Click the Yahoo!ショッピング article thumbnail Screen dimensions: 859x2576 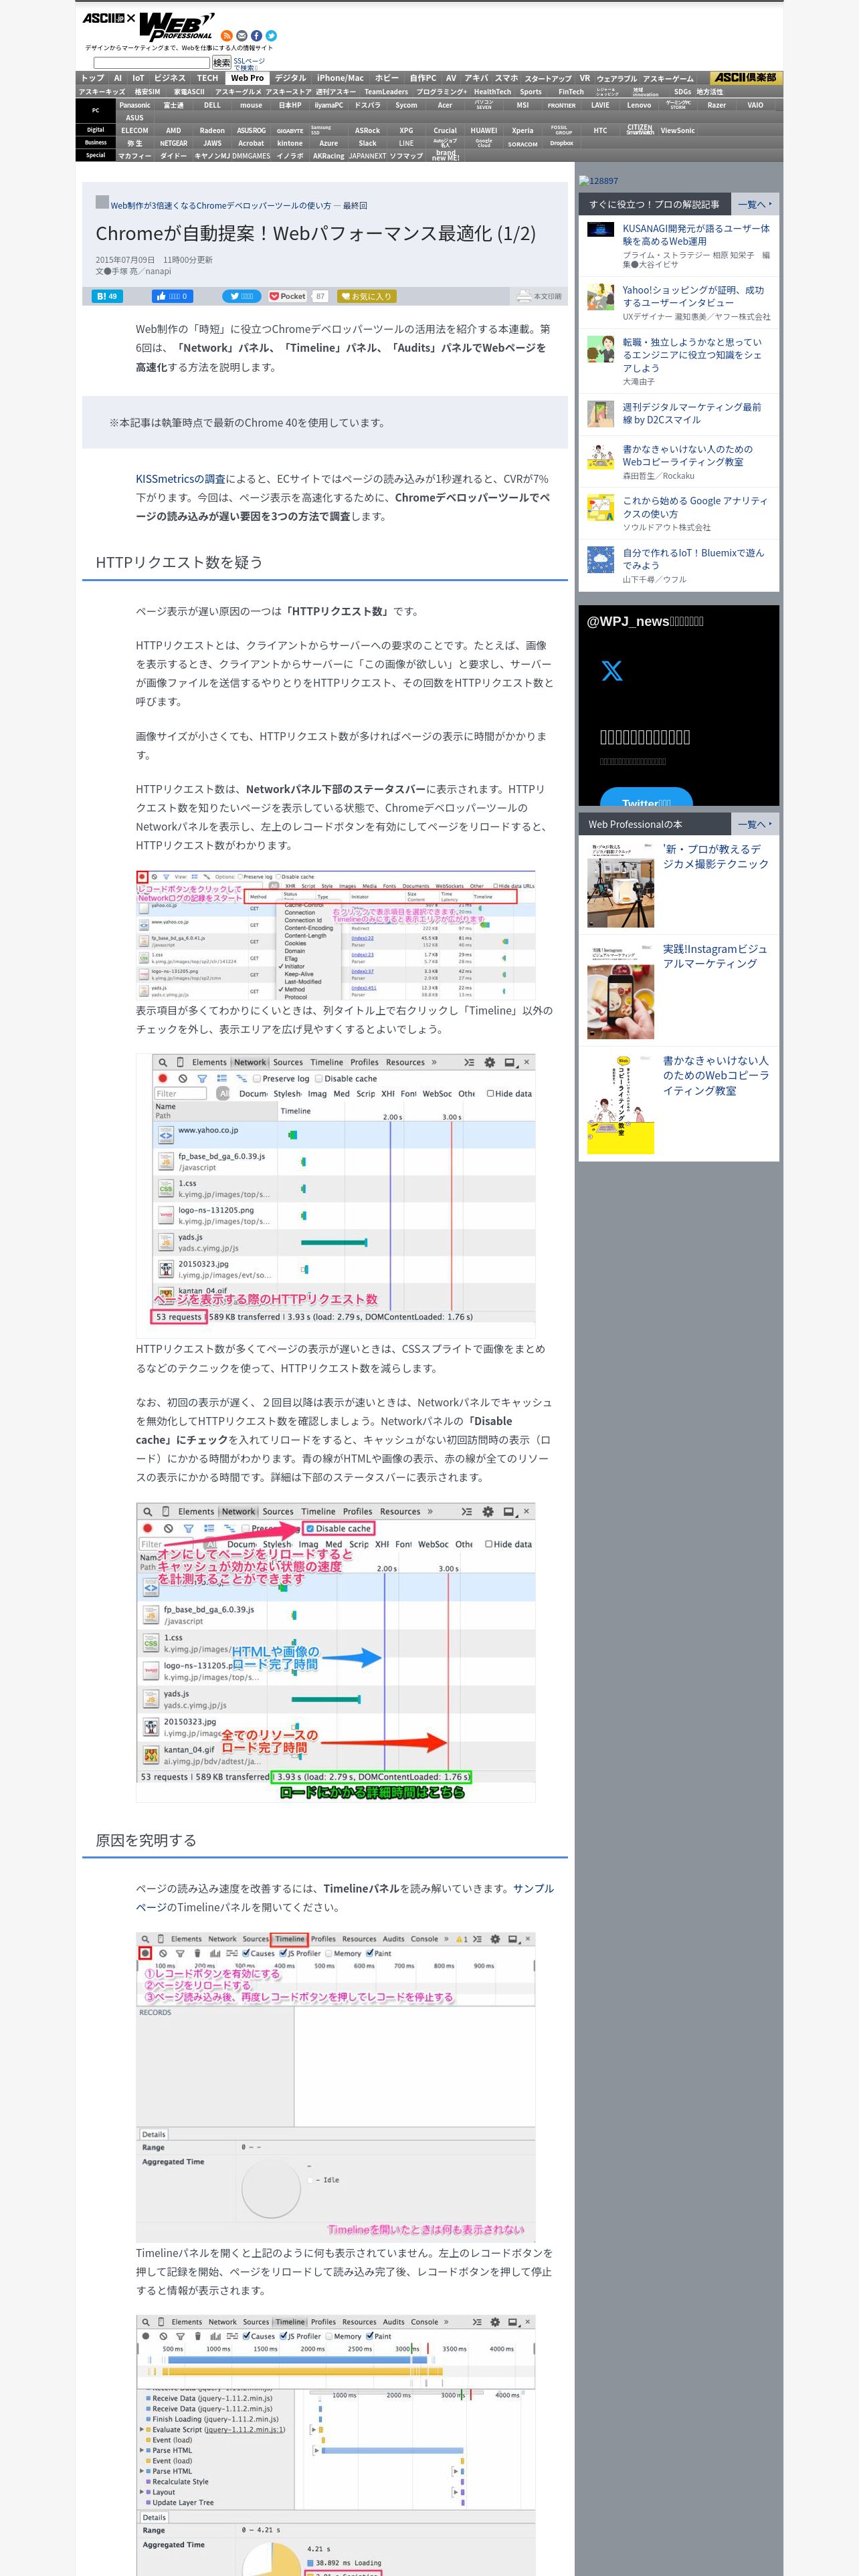pos(600,297)
